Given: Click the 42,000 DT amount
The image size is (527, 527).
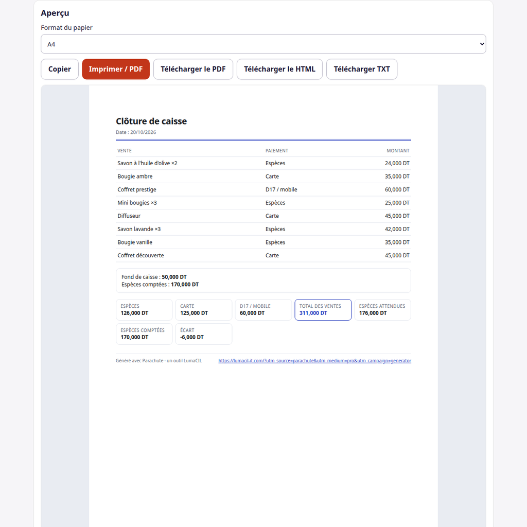Looking at the screenshot, I should pyautogui.click(x=397, y=229).
